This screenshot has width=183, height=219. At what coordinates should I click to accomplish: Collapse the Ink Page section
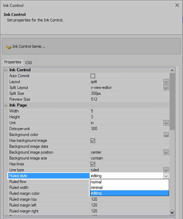[6, 105]
